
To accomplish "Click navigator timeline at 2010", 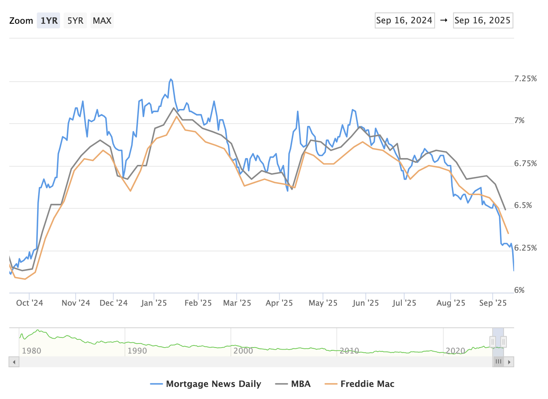I will coord(349,351).
